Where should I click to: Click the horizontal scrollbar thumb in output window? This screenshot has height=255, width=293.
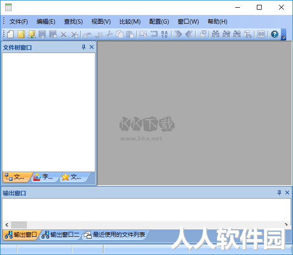(19, 225)
